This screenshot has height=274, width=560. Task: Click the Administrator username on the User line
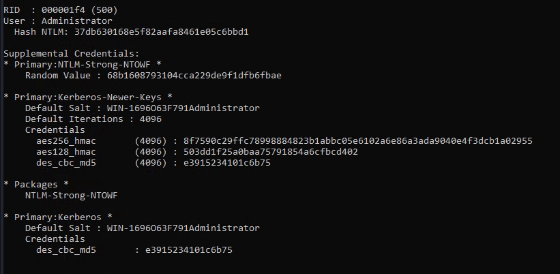[x=77, y=20]
